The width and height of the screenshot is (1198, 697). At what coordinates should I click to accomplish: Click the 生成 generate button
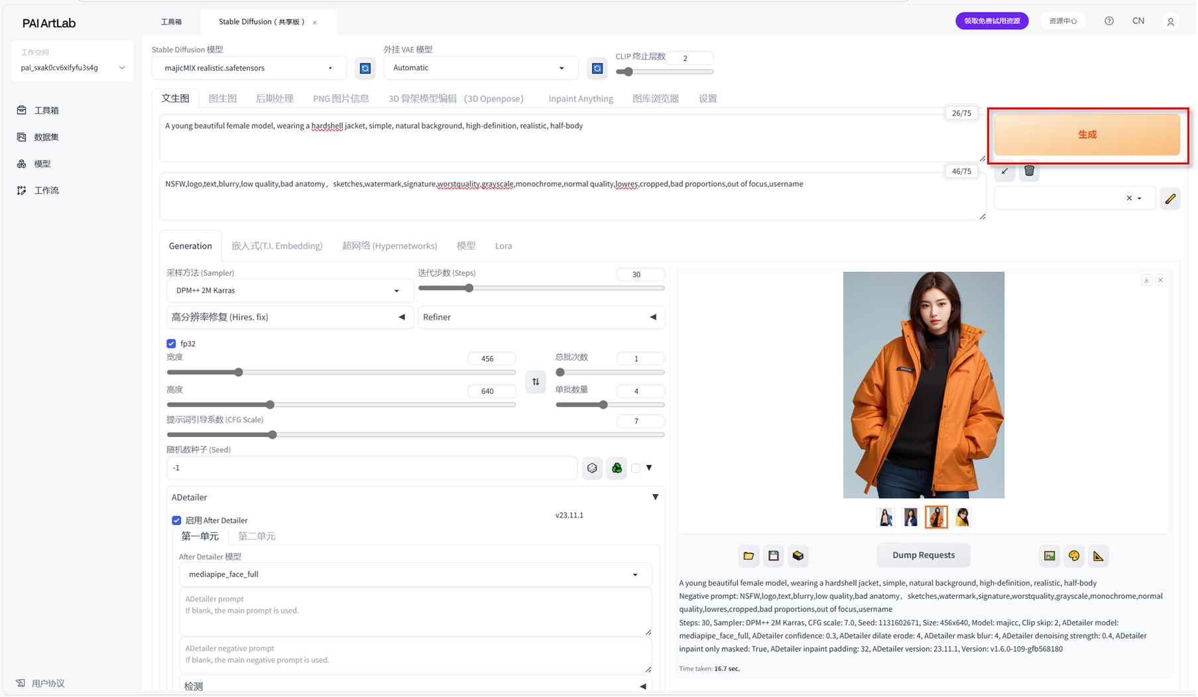[1087, 135]
